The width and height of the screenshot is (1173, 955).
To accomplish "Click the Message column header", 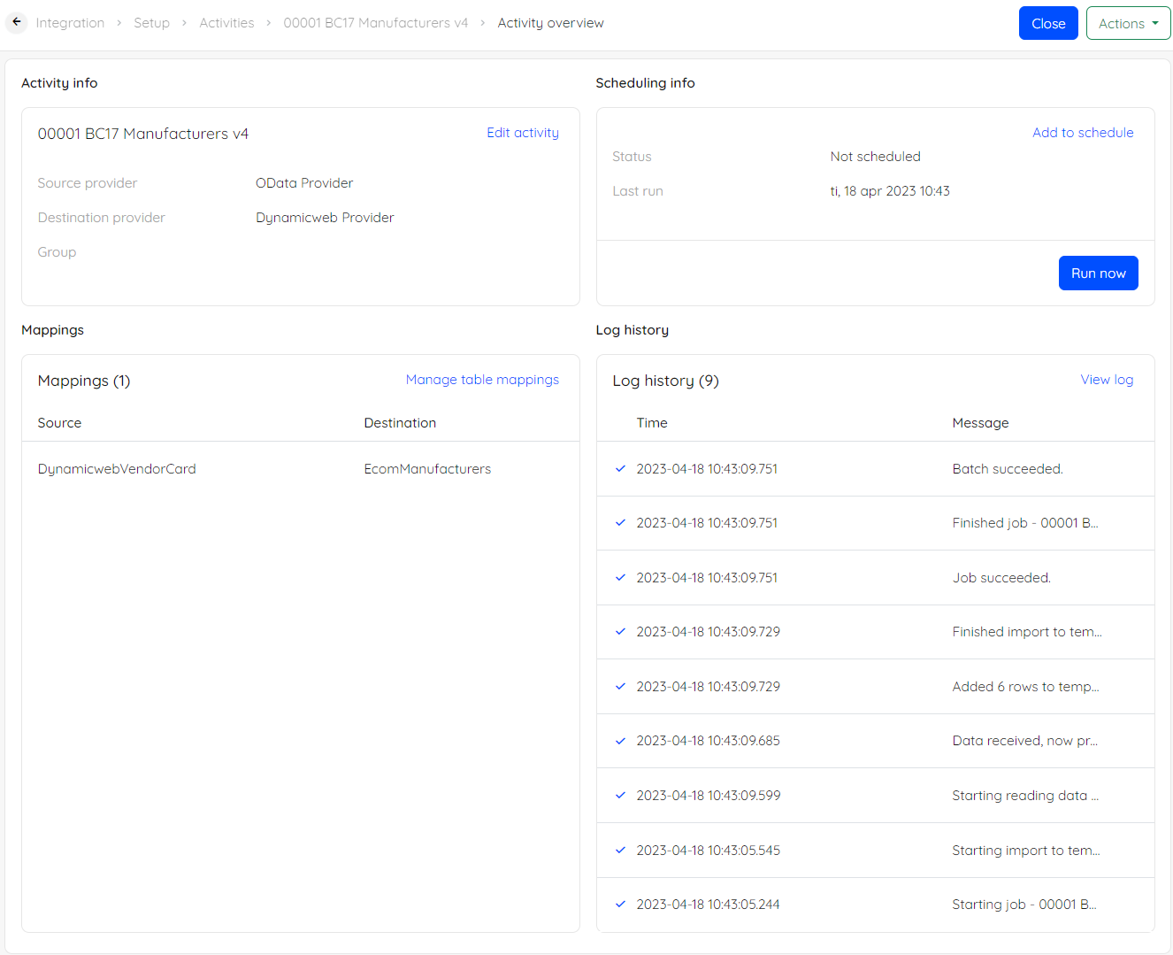I will tap(980, 423).
